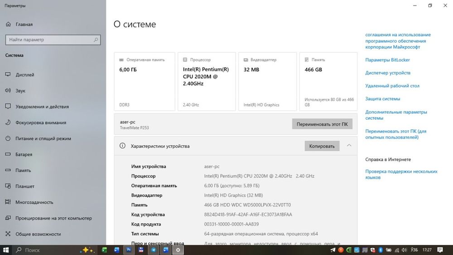The image size is (453, 255).
Task: Open the Microsoft software license agreement link
Action: click(398, 41)
